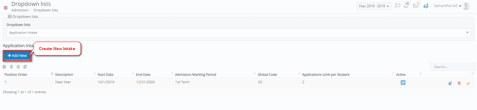Open Samantha Hill user menu

451,6
